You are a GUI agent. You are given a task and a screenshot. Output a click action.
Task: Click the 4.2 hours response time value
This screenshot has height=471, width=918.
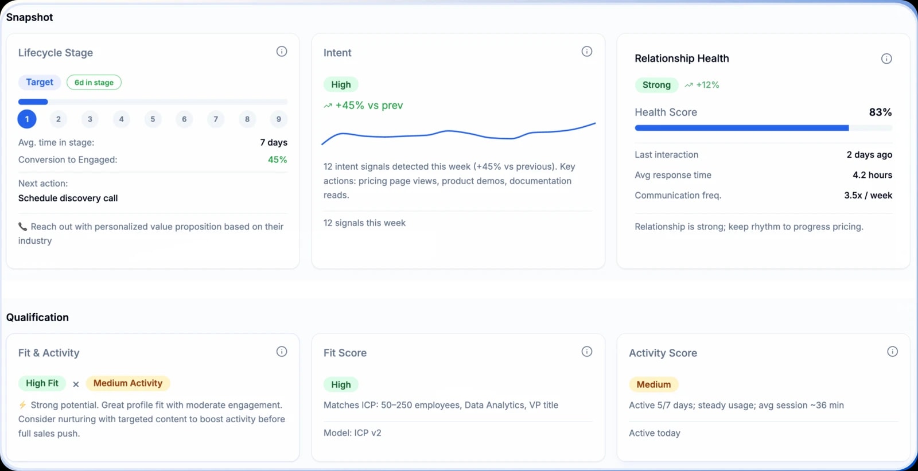[872, 175]
